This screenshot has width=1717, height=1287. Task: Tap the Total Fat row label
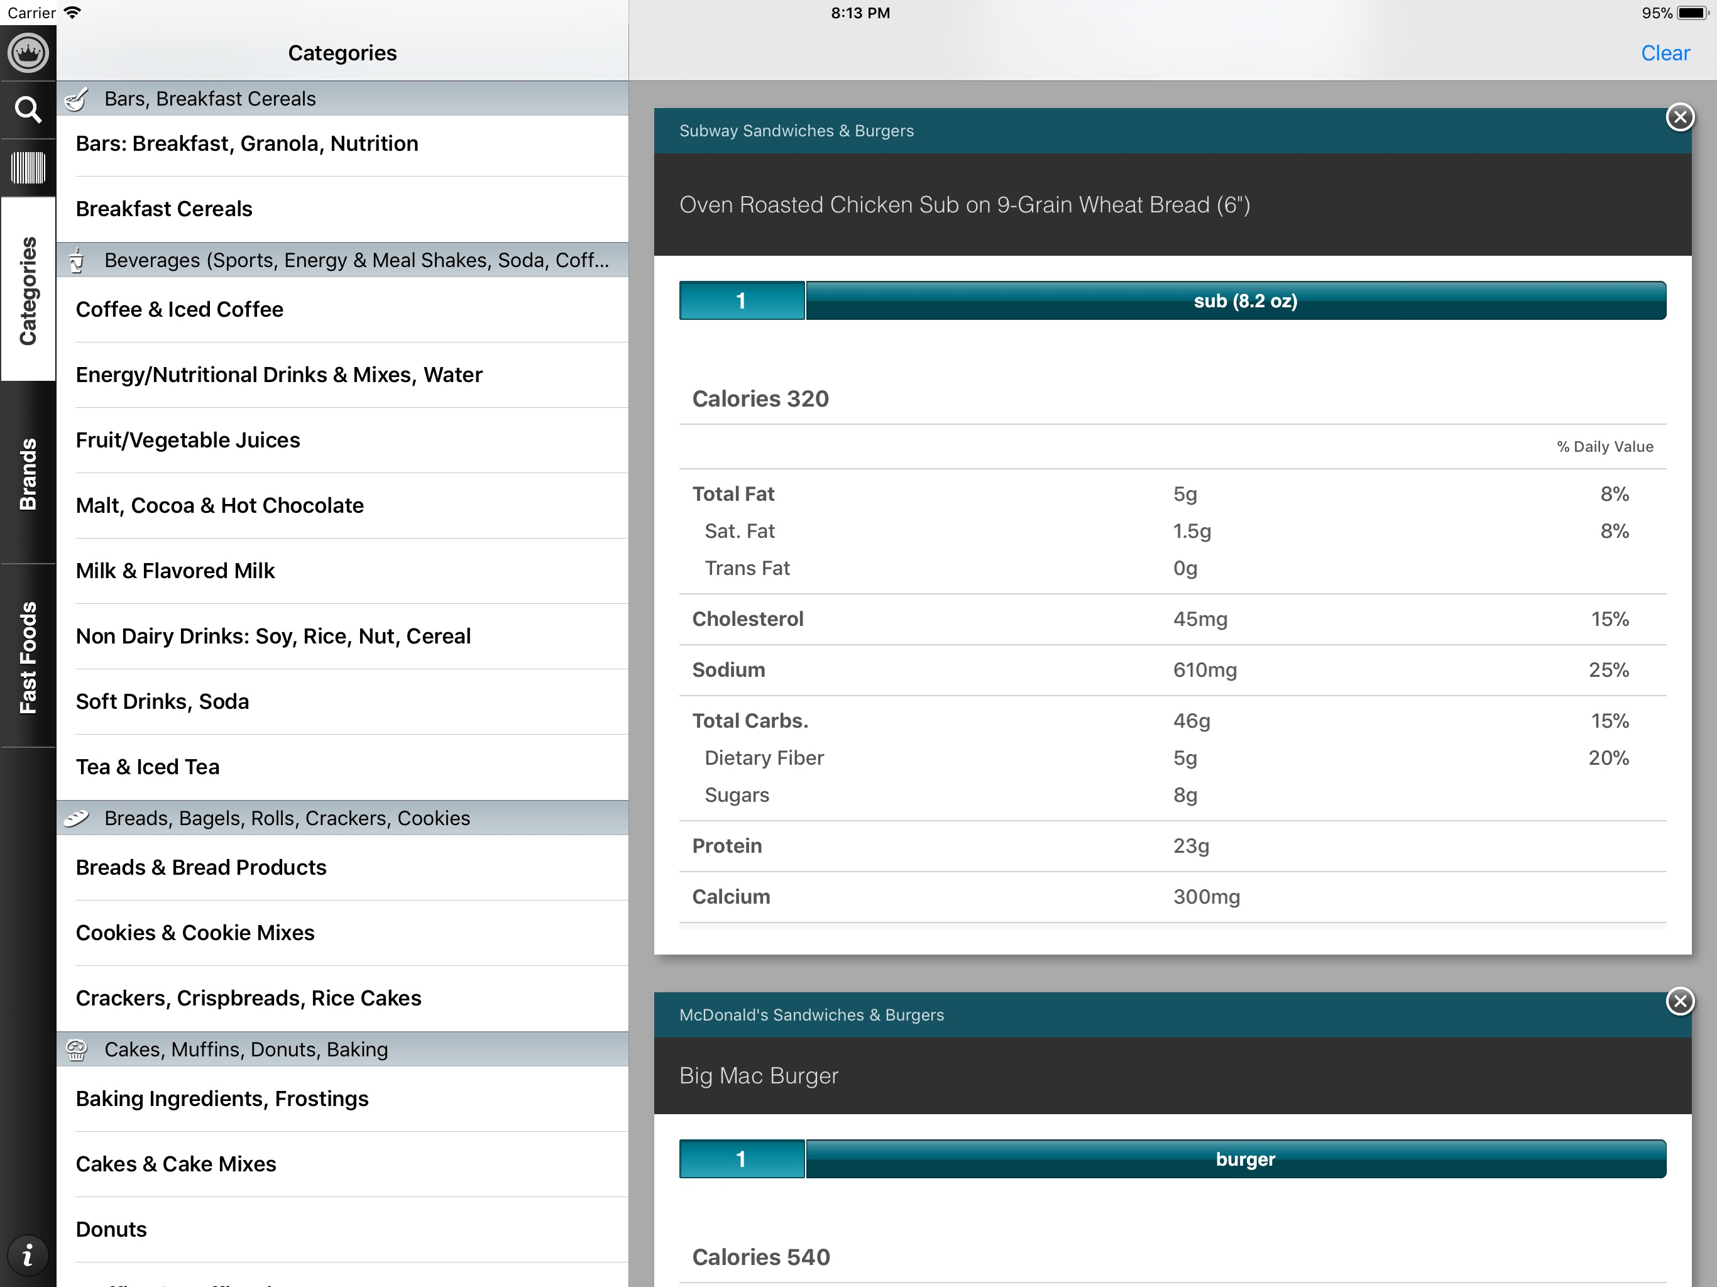click(733, 495)
